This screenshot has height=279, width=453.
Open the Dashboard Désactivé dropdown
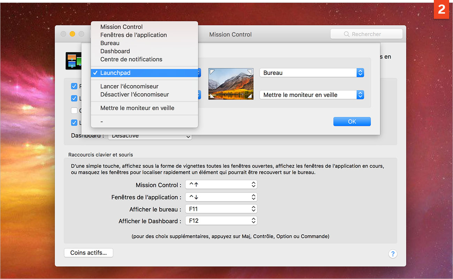[150, 136]
